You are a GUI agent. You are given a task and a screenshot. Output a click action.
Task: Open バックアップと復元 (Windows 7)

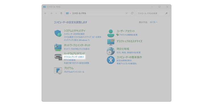click(77, 40)
